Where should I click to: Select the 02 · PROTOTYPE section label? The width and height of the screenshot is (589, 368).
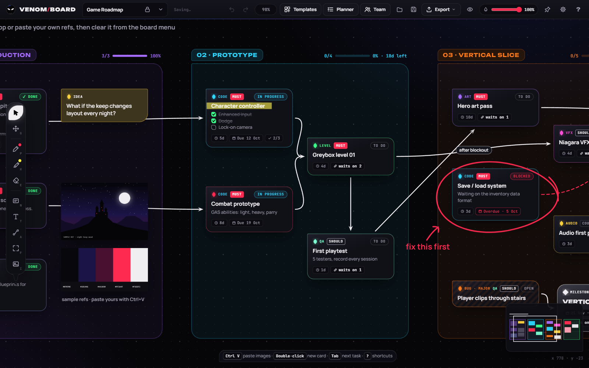pyautogui.click(x=227, y=55)
